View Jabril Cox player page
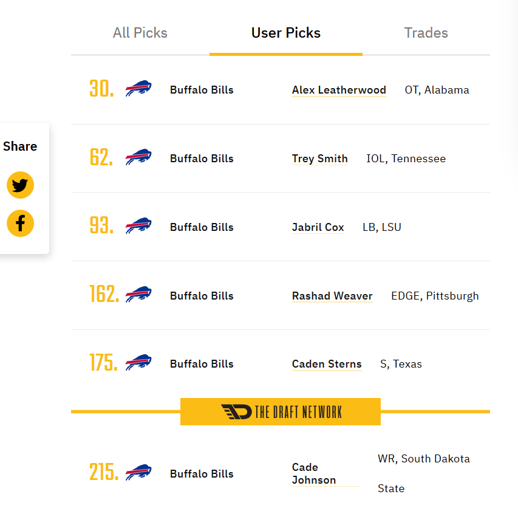The image size is (518, 511). coord(318,227)
